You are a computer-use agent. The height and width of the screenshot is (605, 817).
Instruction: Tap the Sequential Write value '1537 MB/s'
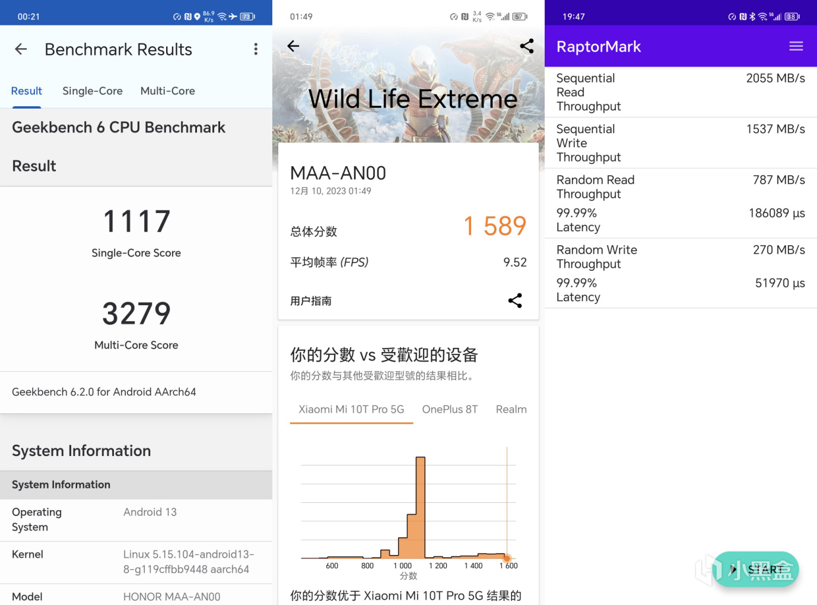pos(775,129)
